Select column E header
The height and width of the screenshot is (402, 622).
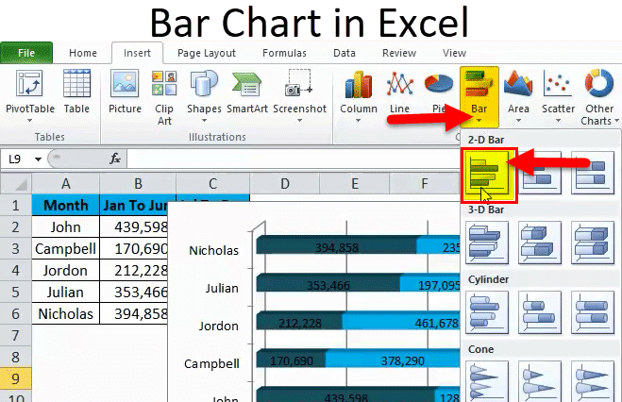354,184
